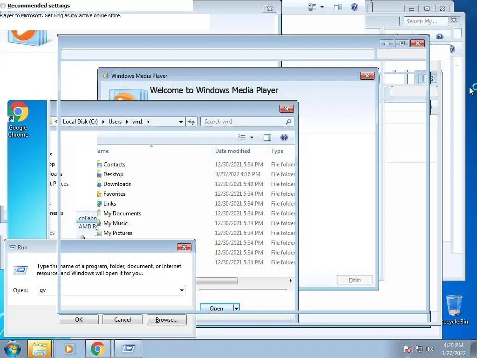The height and width of the screenshot is (358, 477).
Task: Expand the arrow after vm1 breadcrumb
Action: point(148,122)
